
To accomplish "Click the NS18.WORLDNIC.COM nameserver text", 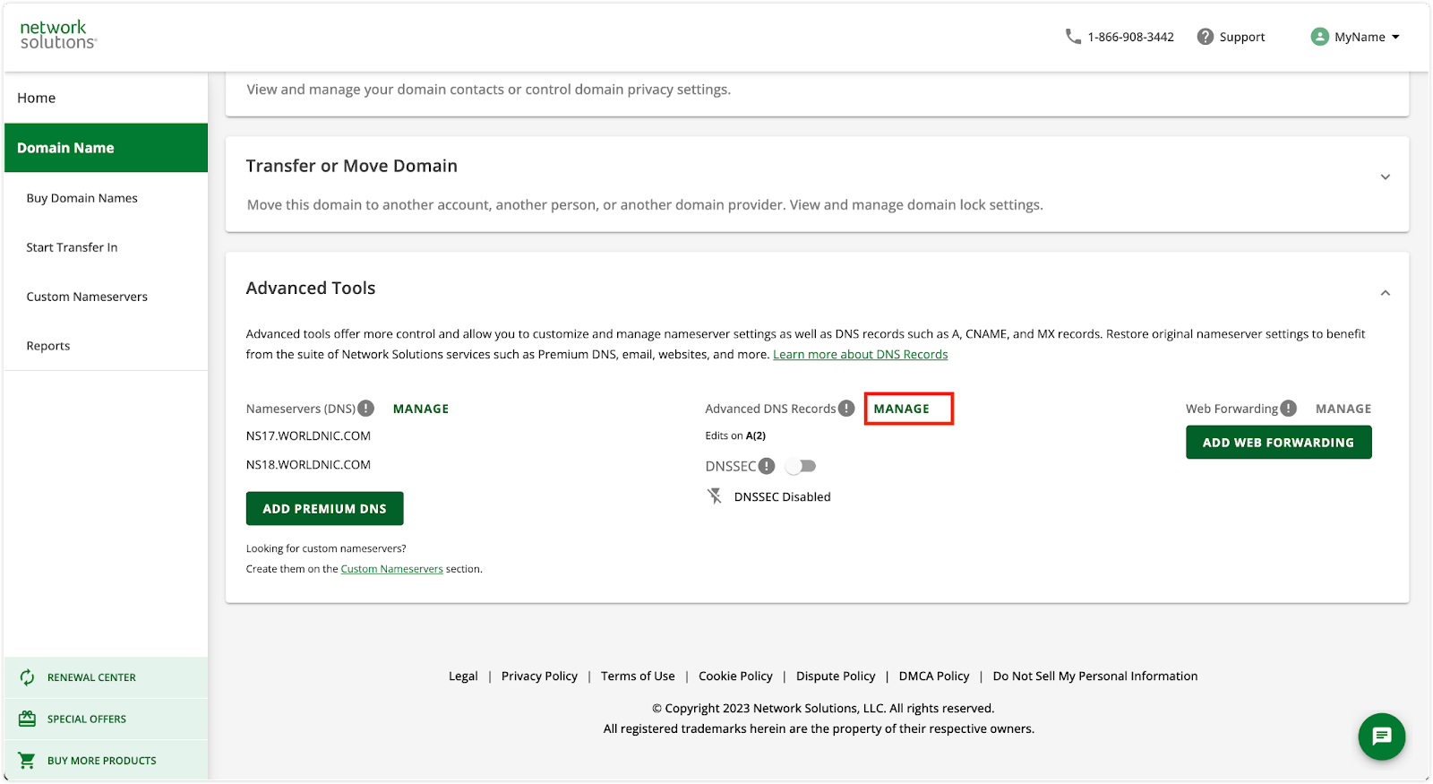I will click(x=308, y=465).
